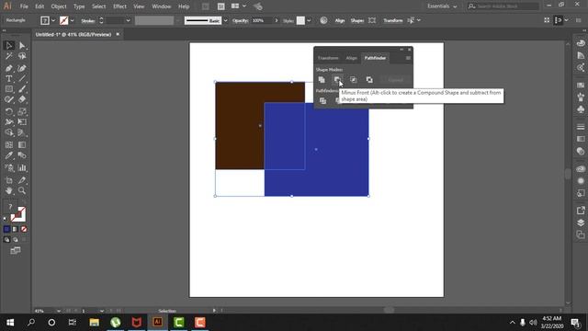
Task: Select the Gradient tool
Action: point(22,145)
